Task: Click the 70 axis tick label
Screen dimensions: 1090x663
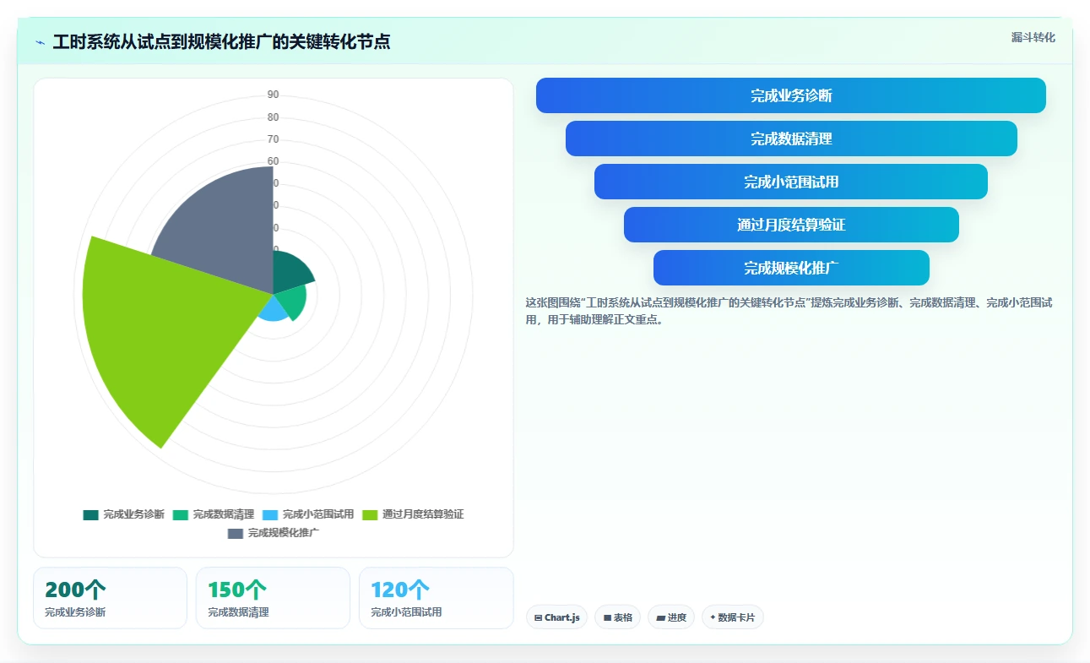Action: (273, 139)
